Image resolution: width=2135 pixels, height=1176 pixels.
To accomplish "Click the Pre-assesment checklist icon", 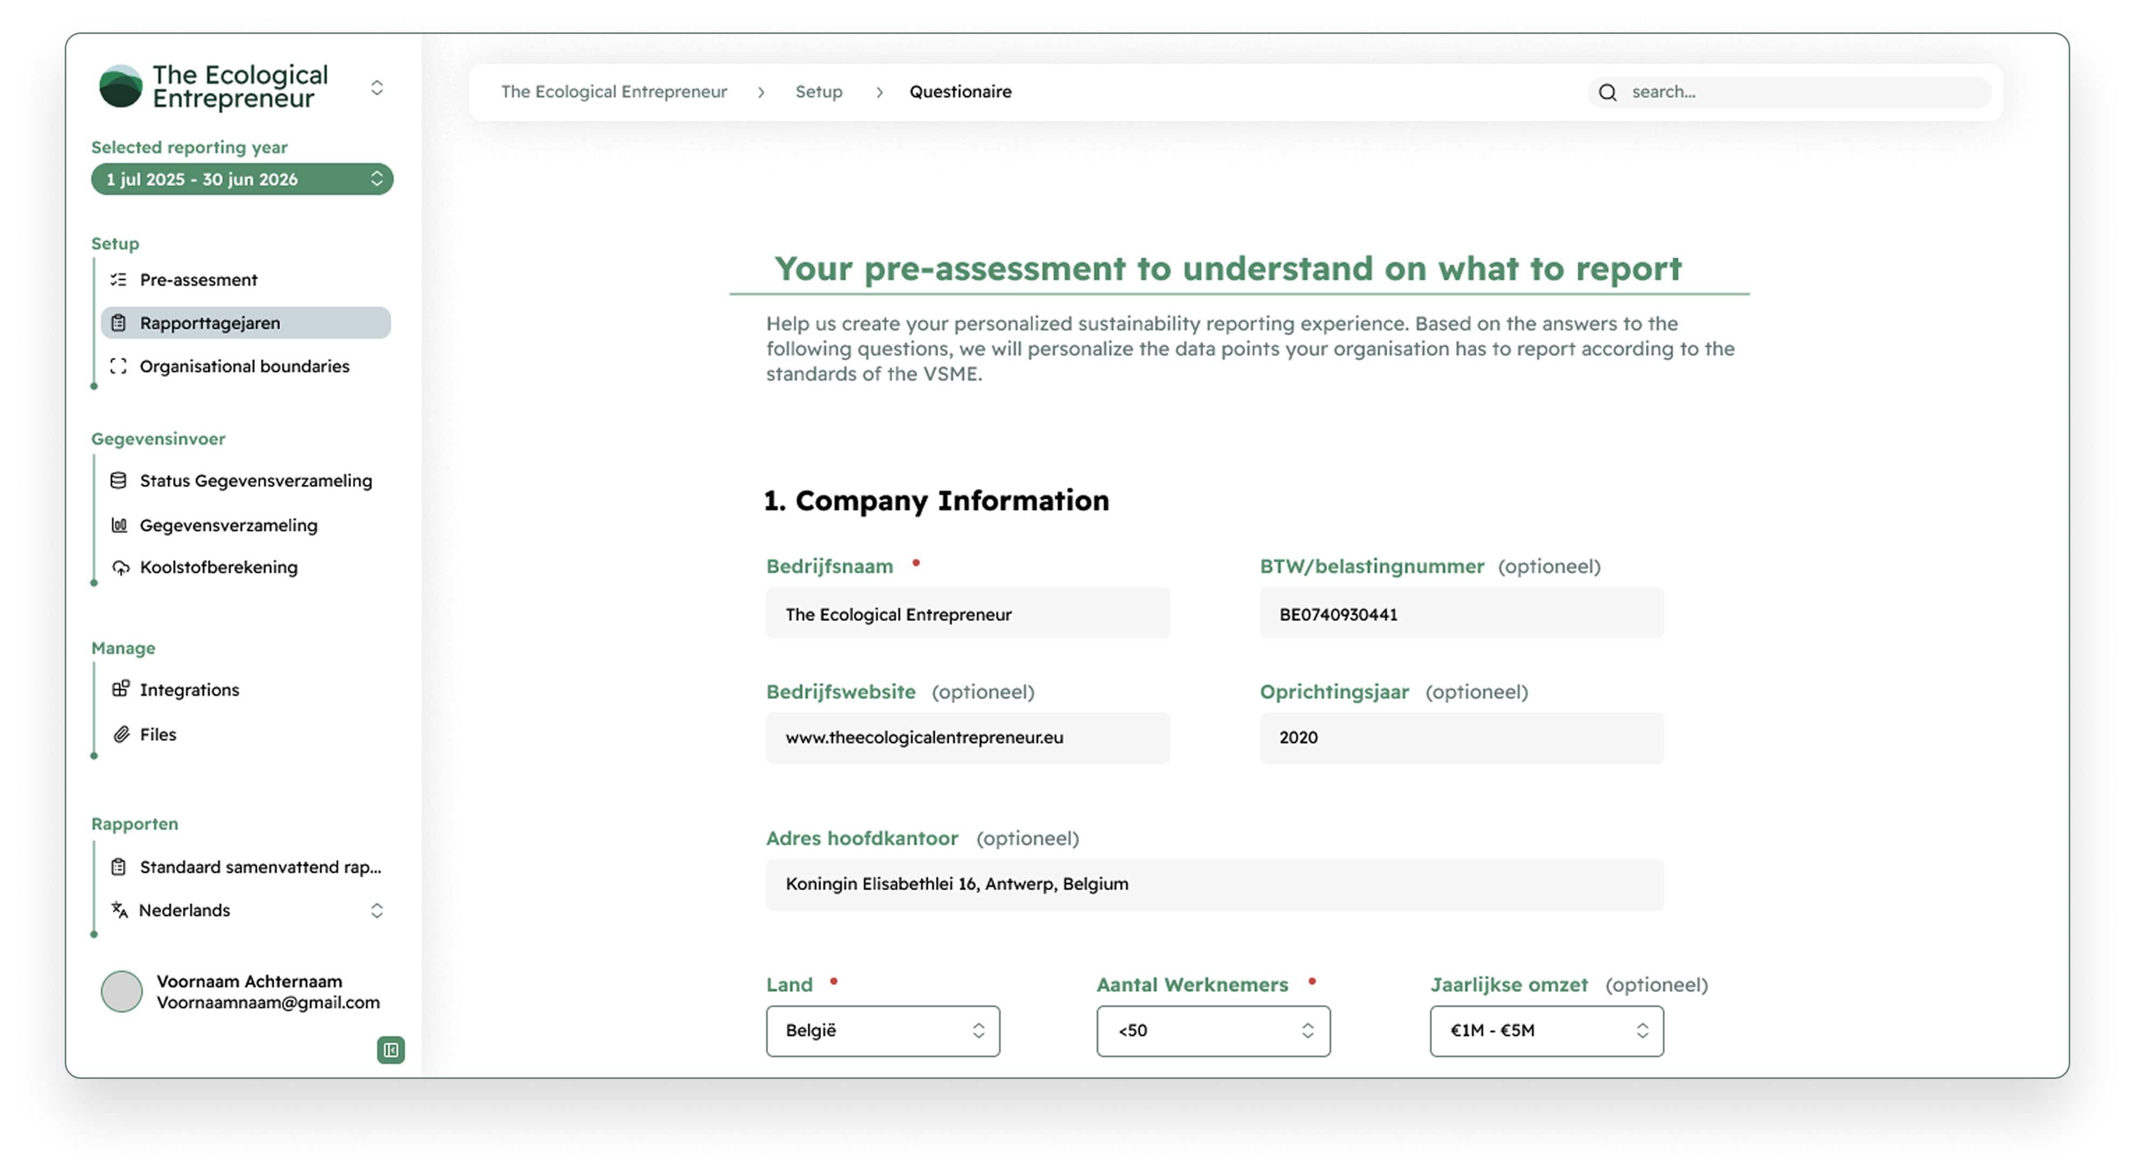I will 119,280.
